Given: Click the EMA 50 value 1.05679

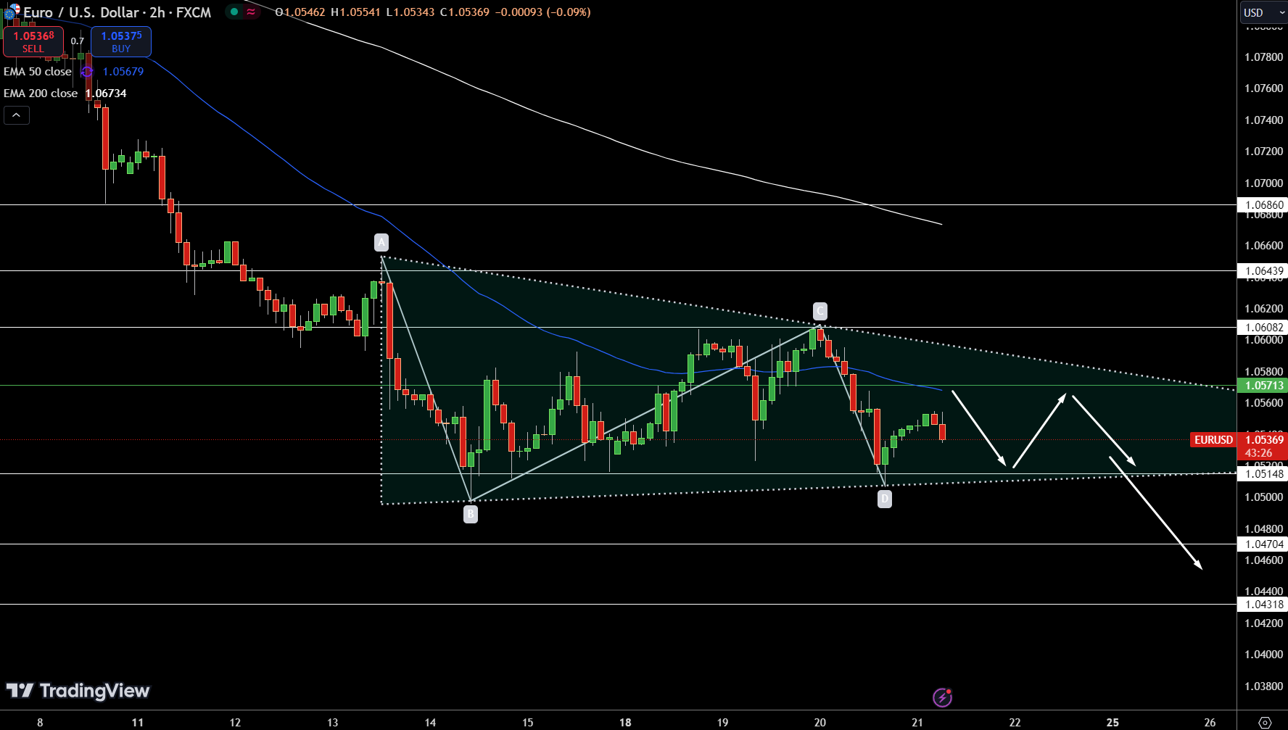Looking at the screenshot, I should [x=123, y=72].
